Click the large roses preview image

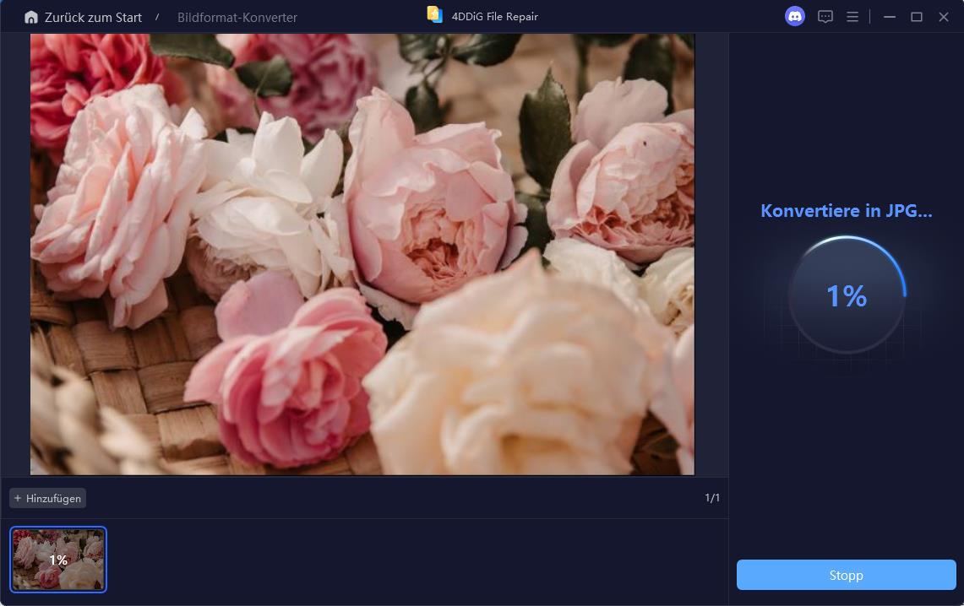coord(362,254)
